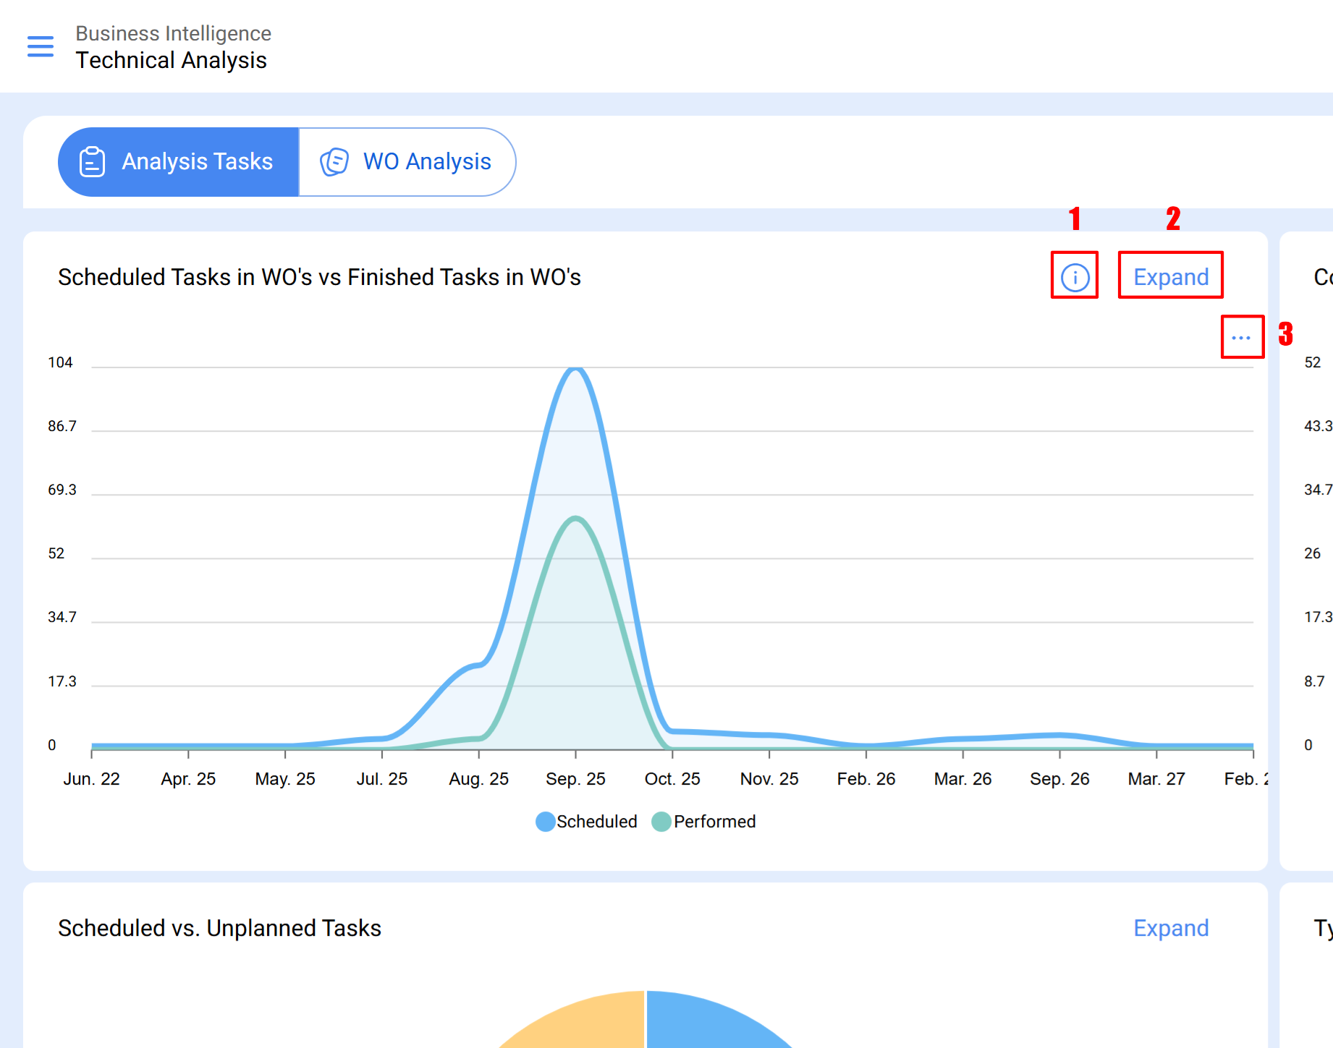Image resolution: width=1333 pixels, height=1048 pixels.
Task: Open the three-dot chart options menu
Action: [x=1241, y=338]
